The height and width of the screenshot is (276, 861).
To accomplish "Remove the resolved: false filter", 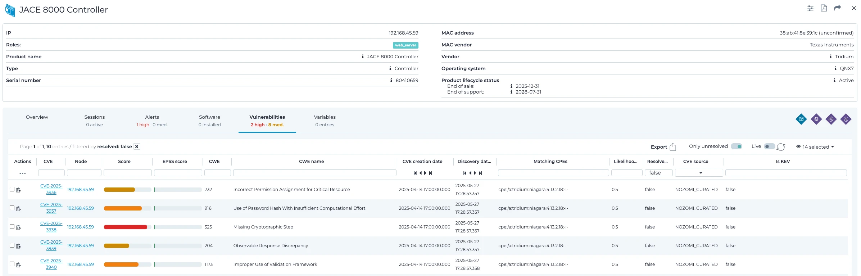I will pos(137,146).
